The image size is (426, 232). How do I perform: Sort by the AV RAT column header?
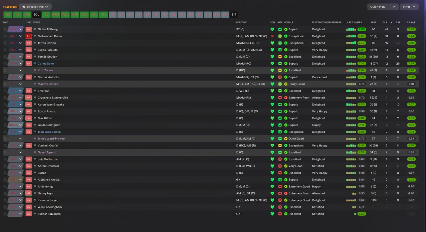coord(411,22)
